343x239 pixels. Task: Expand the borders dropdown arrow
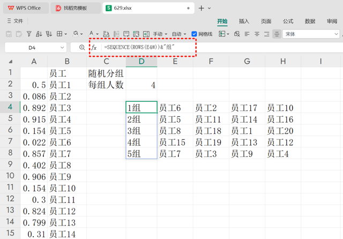pos(65,34)
